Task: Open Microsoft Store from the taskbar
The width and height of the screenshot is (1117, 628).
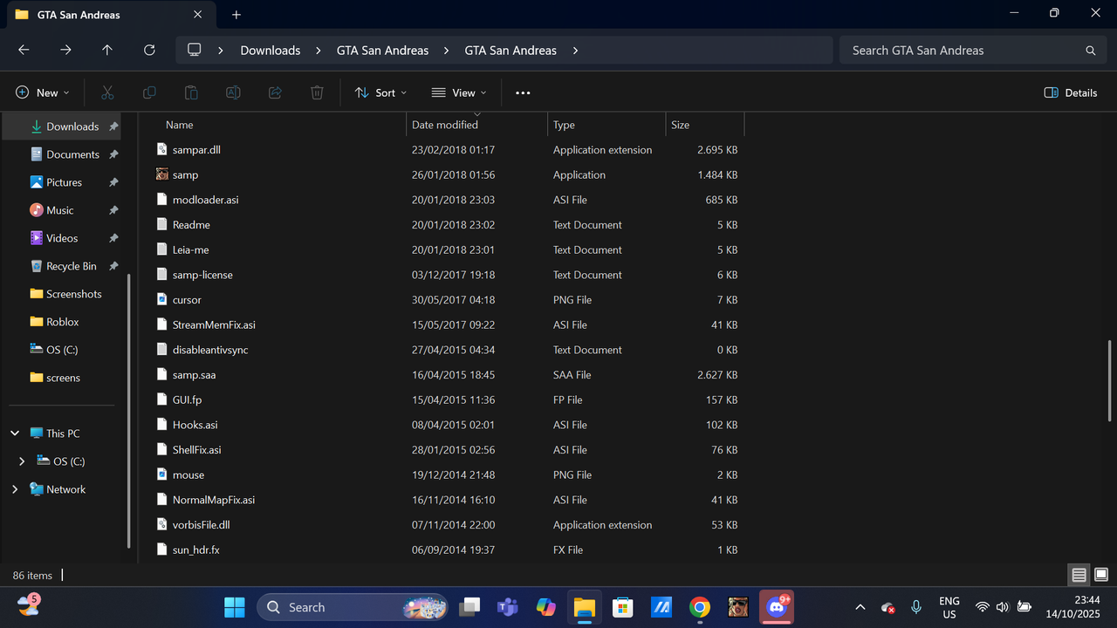Action: [x=622, y=607]
